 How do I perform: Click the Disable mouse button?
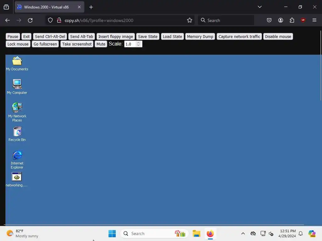(x=278, y=36)
